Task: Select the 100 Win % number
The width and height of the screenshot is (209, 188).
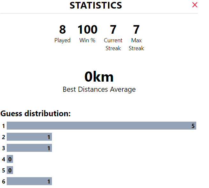Action: click(87, 30)
